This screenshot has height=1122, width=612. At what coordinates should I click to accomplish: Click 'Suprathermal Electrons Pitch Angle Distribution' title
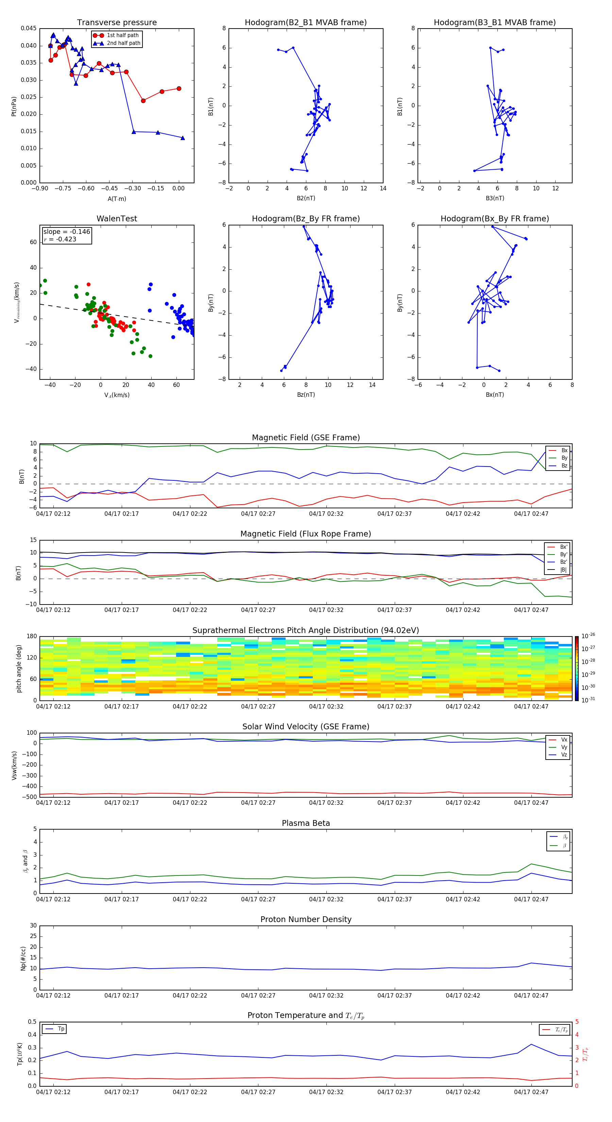click(x=306, y=631)
